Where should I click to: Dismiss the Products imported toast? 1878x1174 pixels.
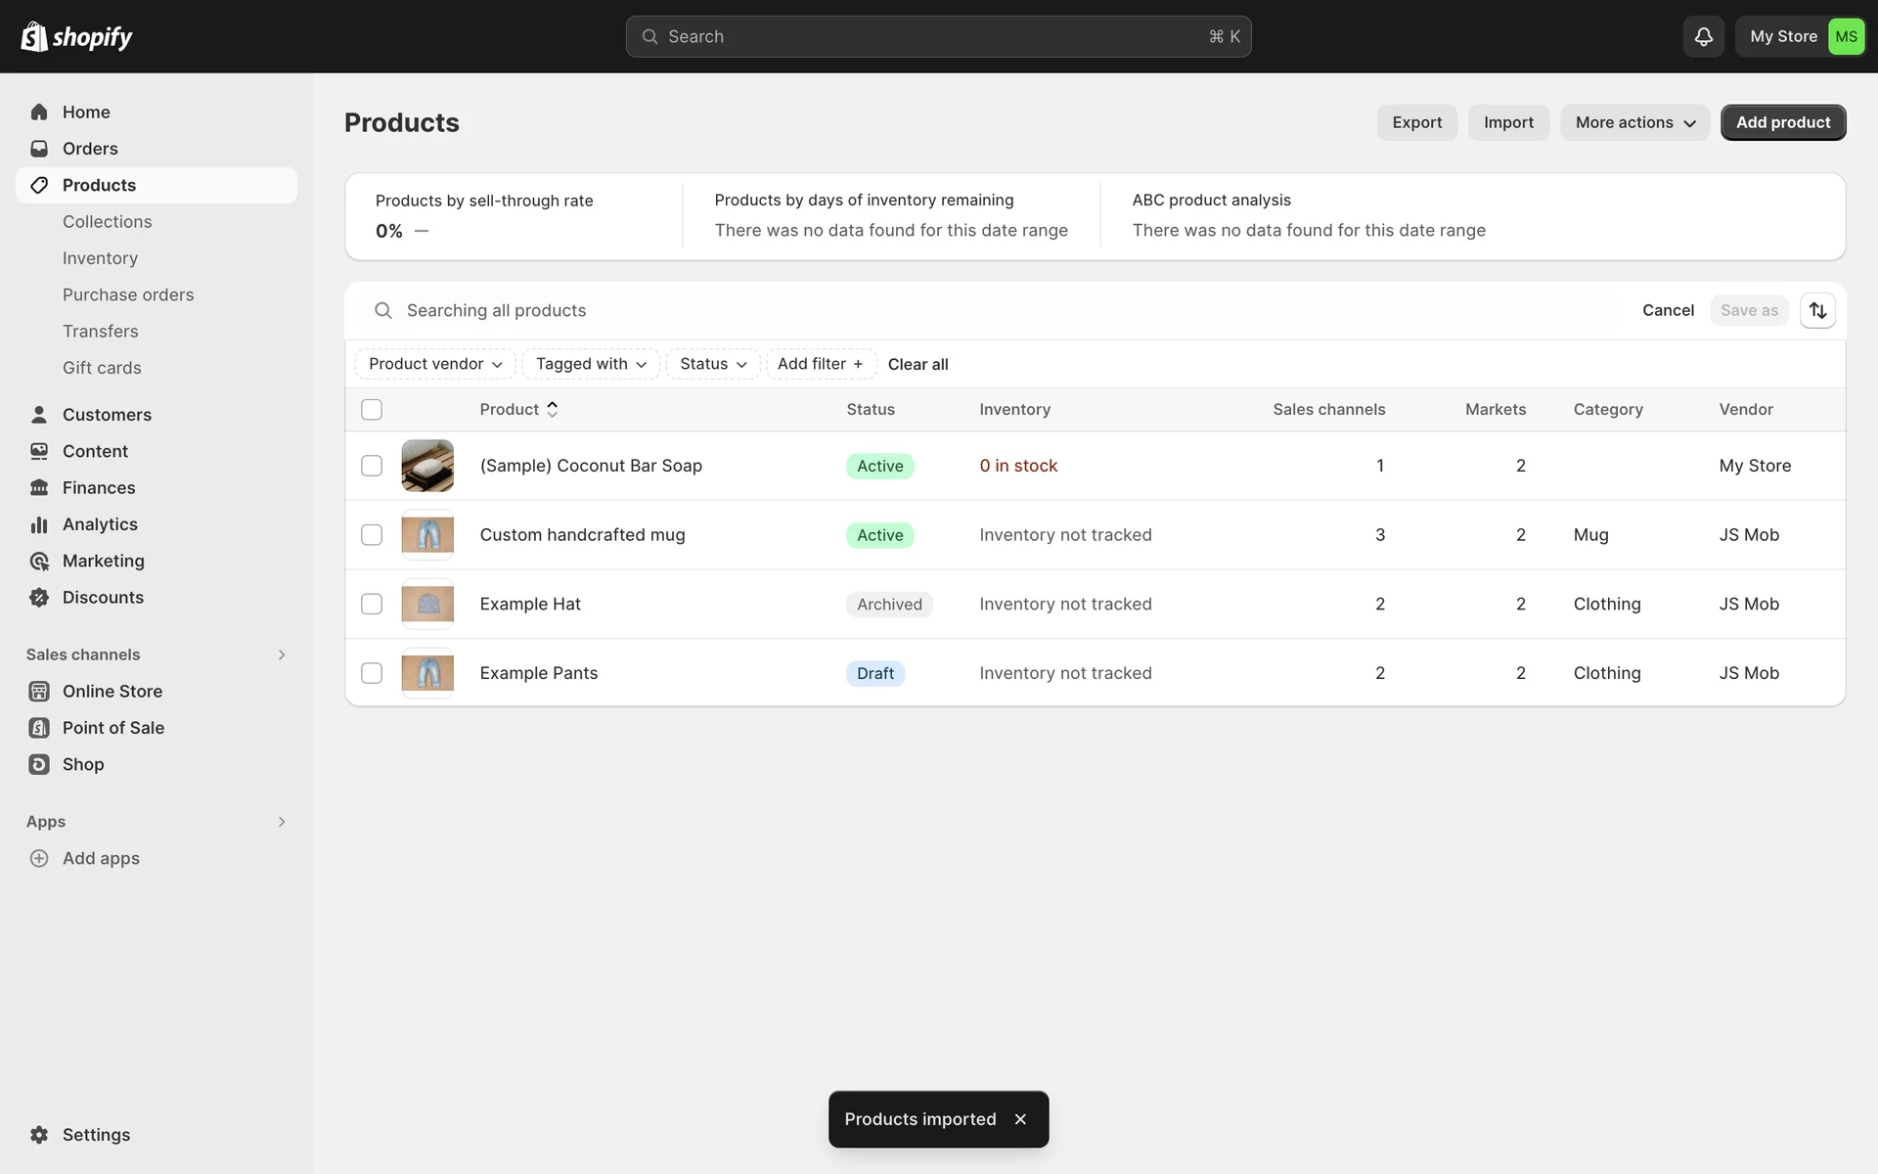coord(1020,1119)
